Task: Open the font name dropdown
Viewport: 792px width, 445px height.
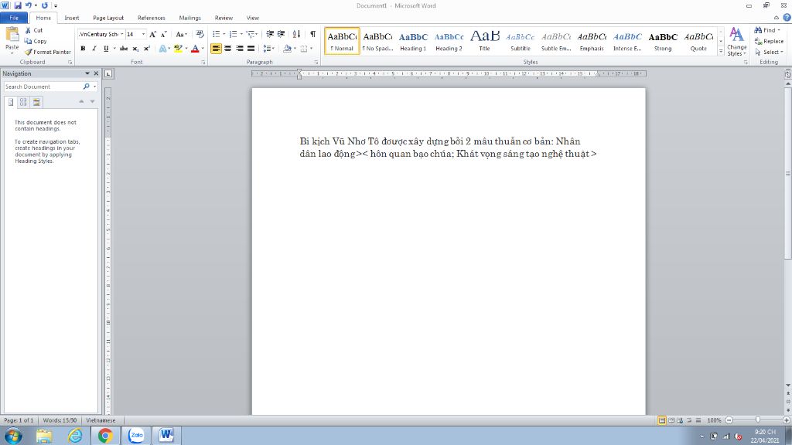Action: [121, 34]
